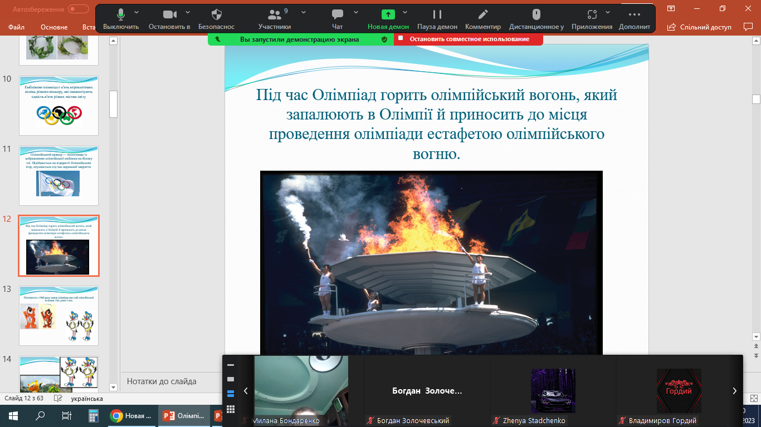Open the Zoom Chat panel

pyautogui.click(x=337, y=18)
